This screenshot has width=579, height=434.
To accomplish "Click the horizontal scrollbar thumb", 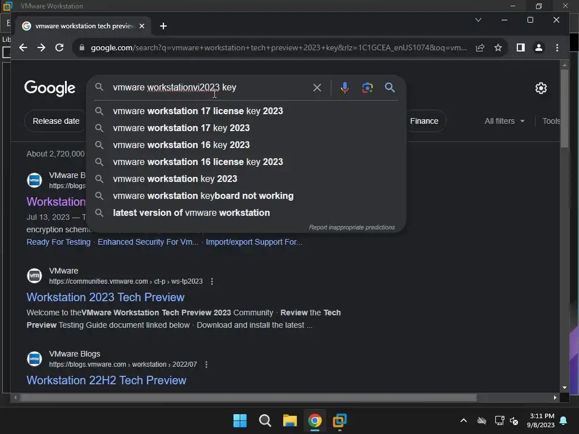I will click(248, 397).
